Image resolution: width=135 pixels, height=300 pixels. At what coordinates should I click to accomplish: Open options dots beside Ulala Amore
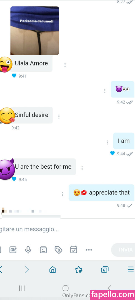coord(65,65)
